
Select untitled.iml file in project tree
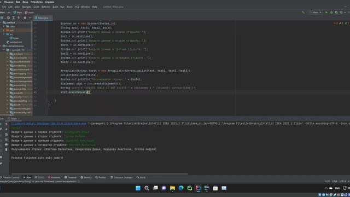pyautogui.click(x=16, y=42)
